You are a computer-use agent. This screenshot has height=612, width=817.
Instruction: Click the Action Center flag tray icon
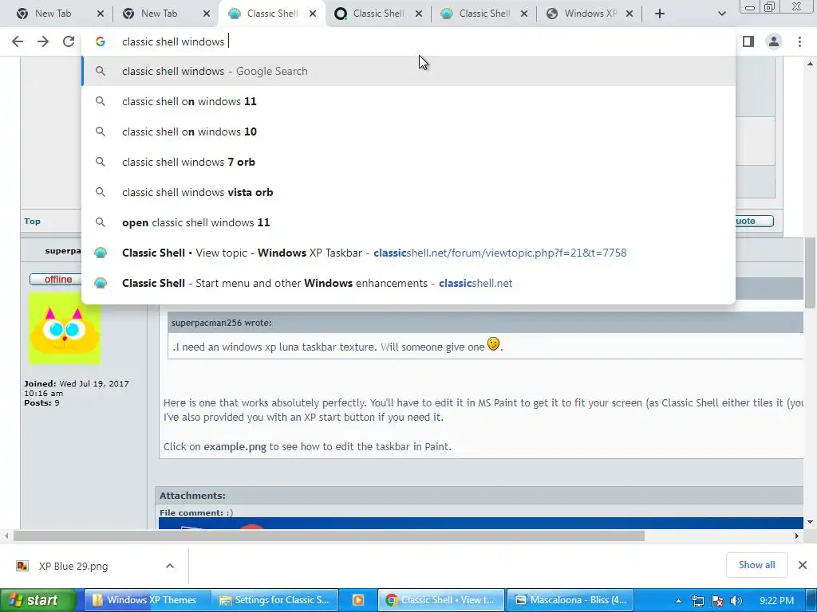(x=717, y=601)
